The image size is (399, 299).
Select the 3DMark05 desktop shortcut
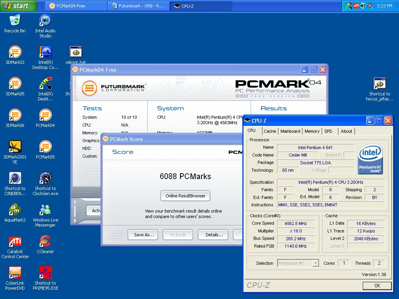(x=15, y=87)
